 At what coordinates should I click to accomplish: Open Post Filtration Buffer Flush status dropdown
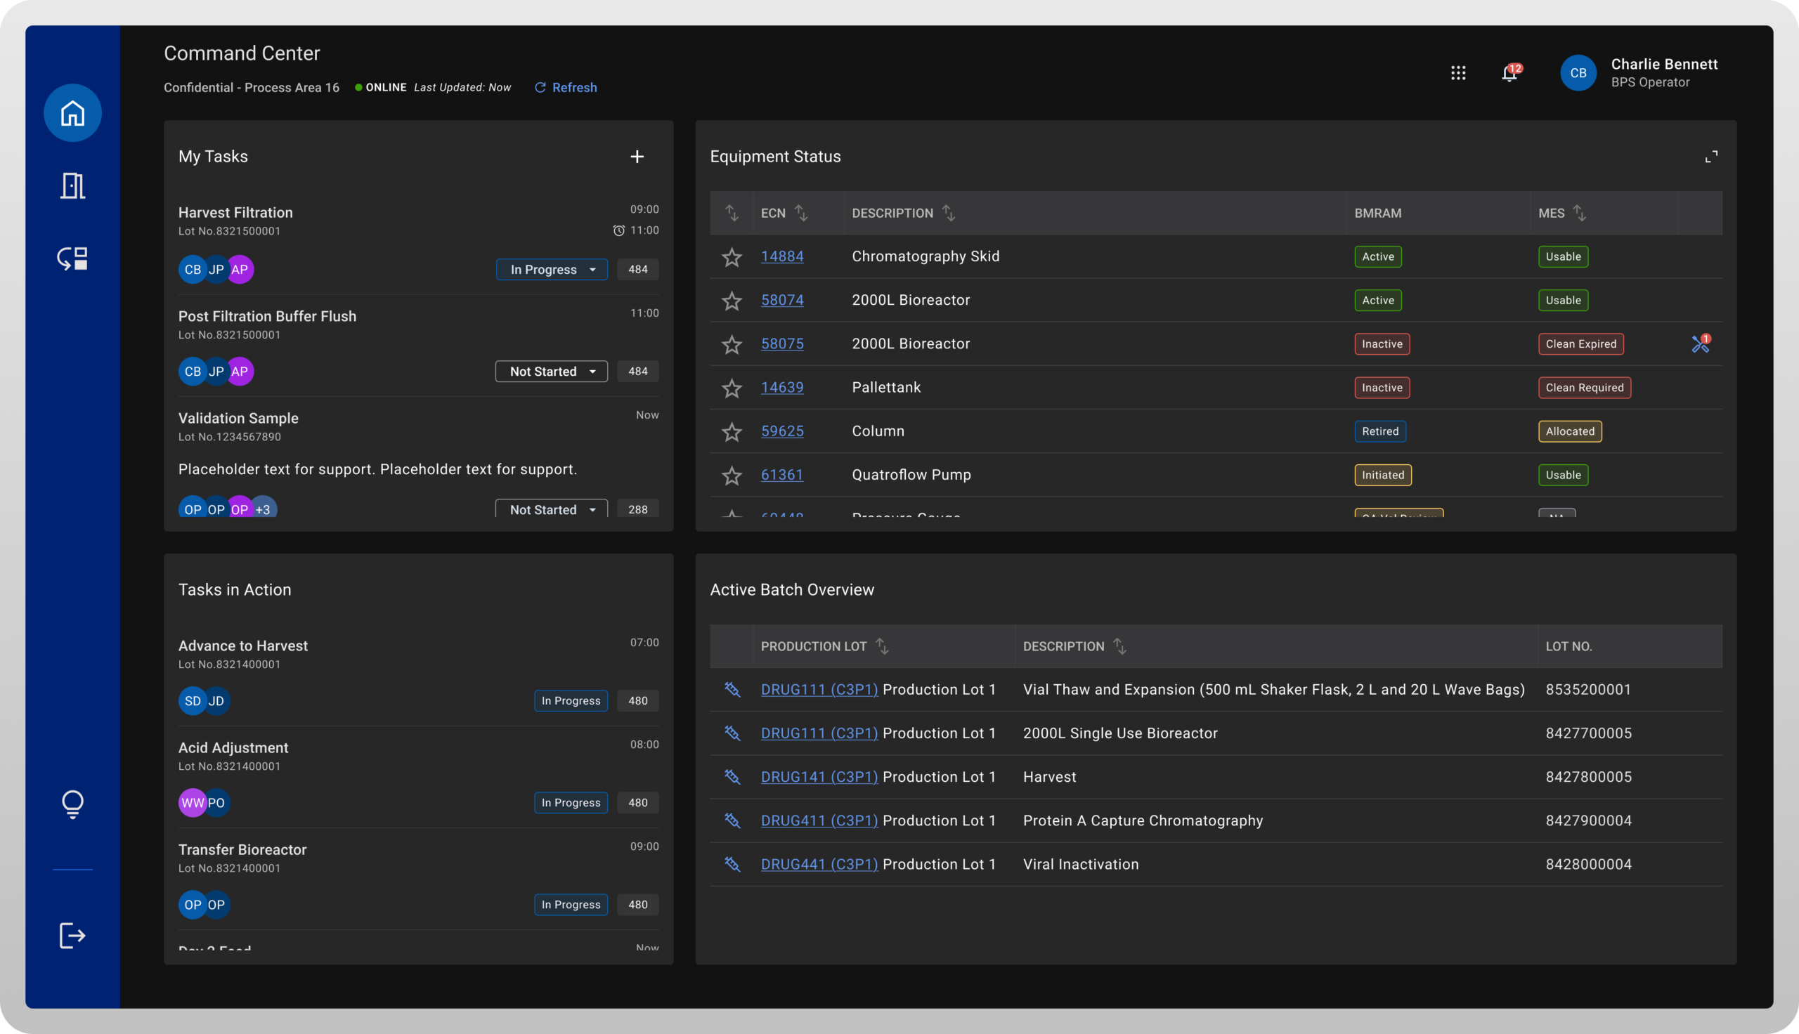tap(551, 372)
